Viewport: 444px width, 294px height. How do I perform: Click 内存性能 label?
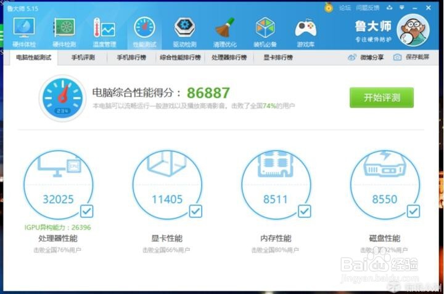pos(276,239)
